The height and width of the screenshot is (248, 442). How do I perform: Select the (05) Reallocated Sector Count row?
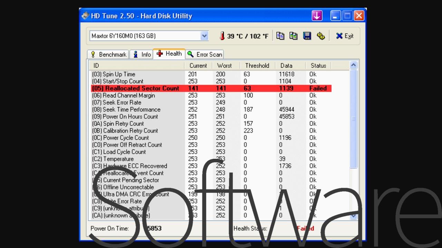click(x=211, y=88)
